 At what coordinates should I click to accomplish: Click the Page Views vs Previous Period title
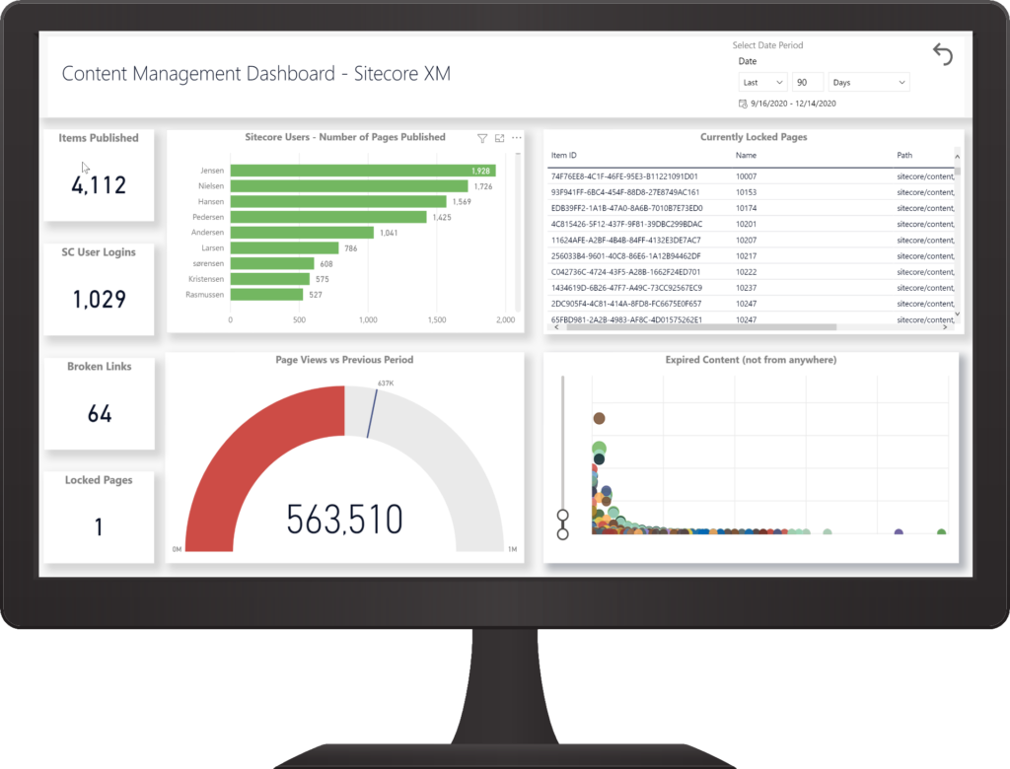click(x=344, y=360)
